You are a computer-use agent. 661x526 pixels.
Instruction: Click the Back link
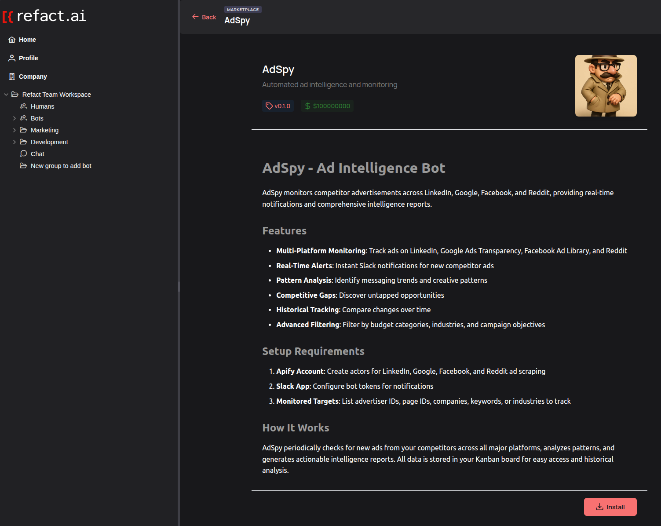(208, 17)
